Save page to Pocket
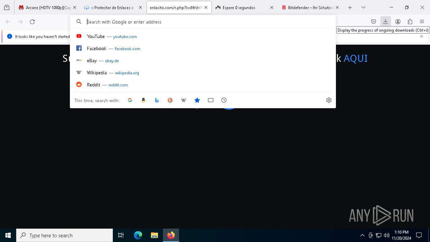This screenshot has height=242, width=430. [374, 22]
